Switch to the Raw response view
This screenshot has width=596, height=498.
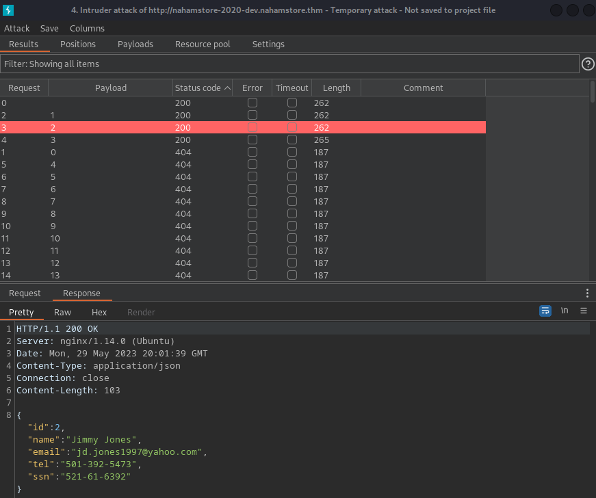click(62, 312)
